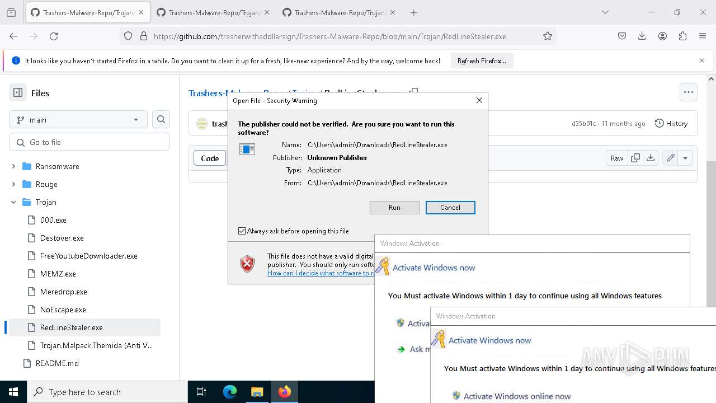This screenshot has height=403, width=716.
Task: Open the extensions puzzle icon
Action: [682, 36]
